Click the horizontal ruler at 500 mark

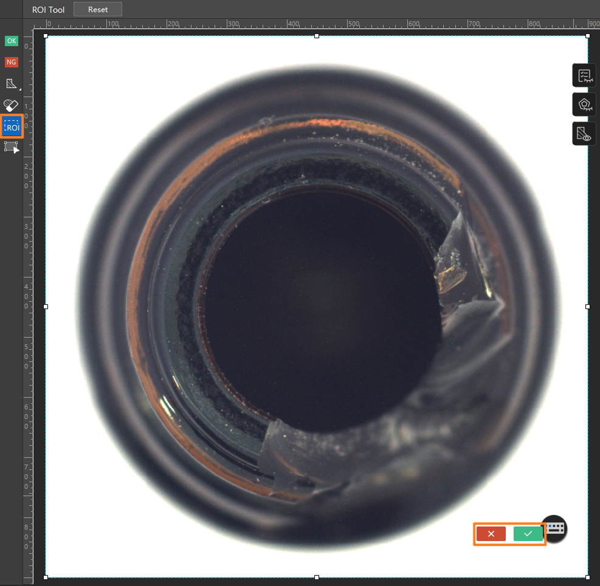(348, 24)
